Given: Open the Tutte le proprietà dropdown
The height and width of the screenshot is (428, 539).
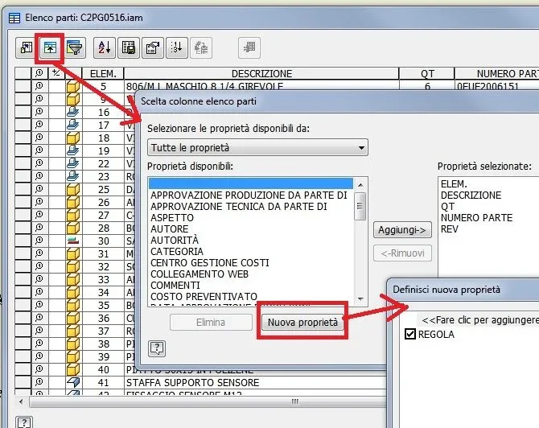Looking at the screenshot, I should coord(257,147).
